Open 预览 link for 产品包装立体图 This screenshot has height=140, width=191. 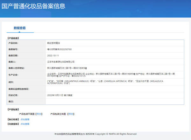tap(71, 114)
